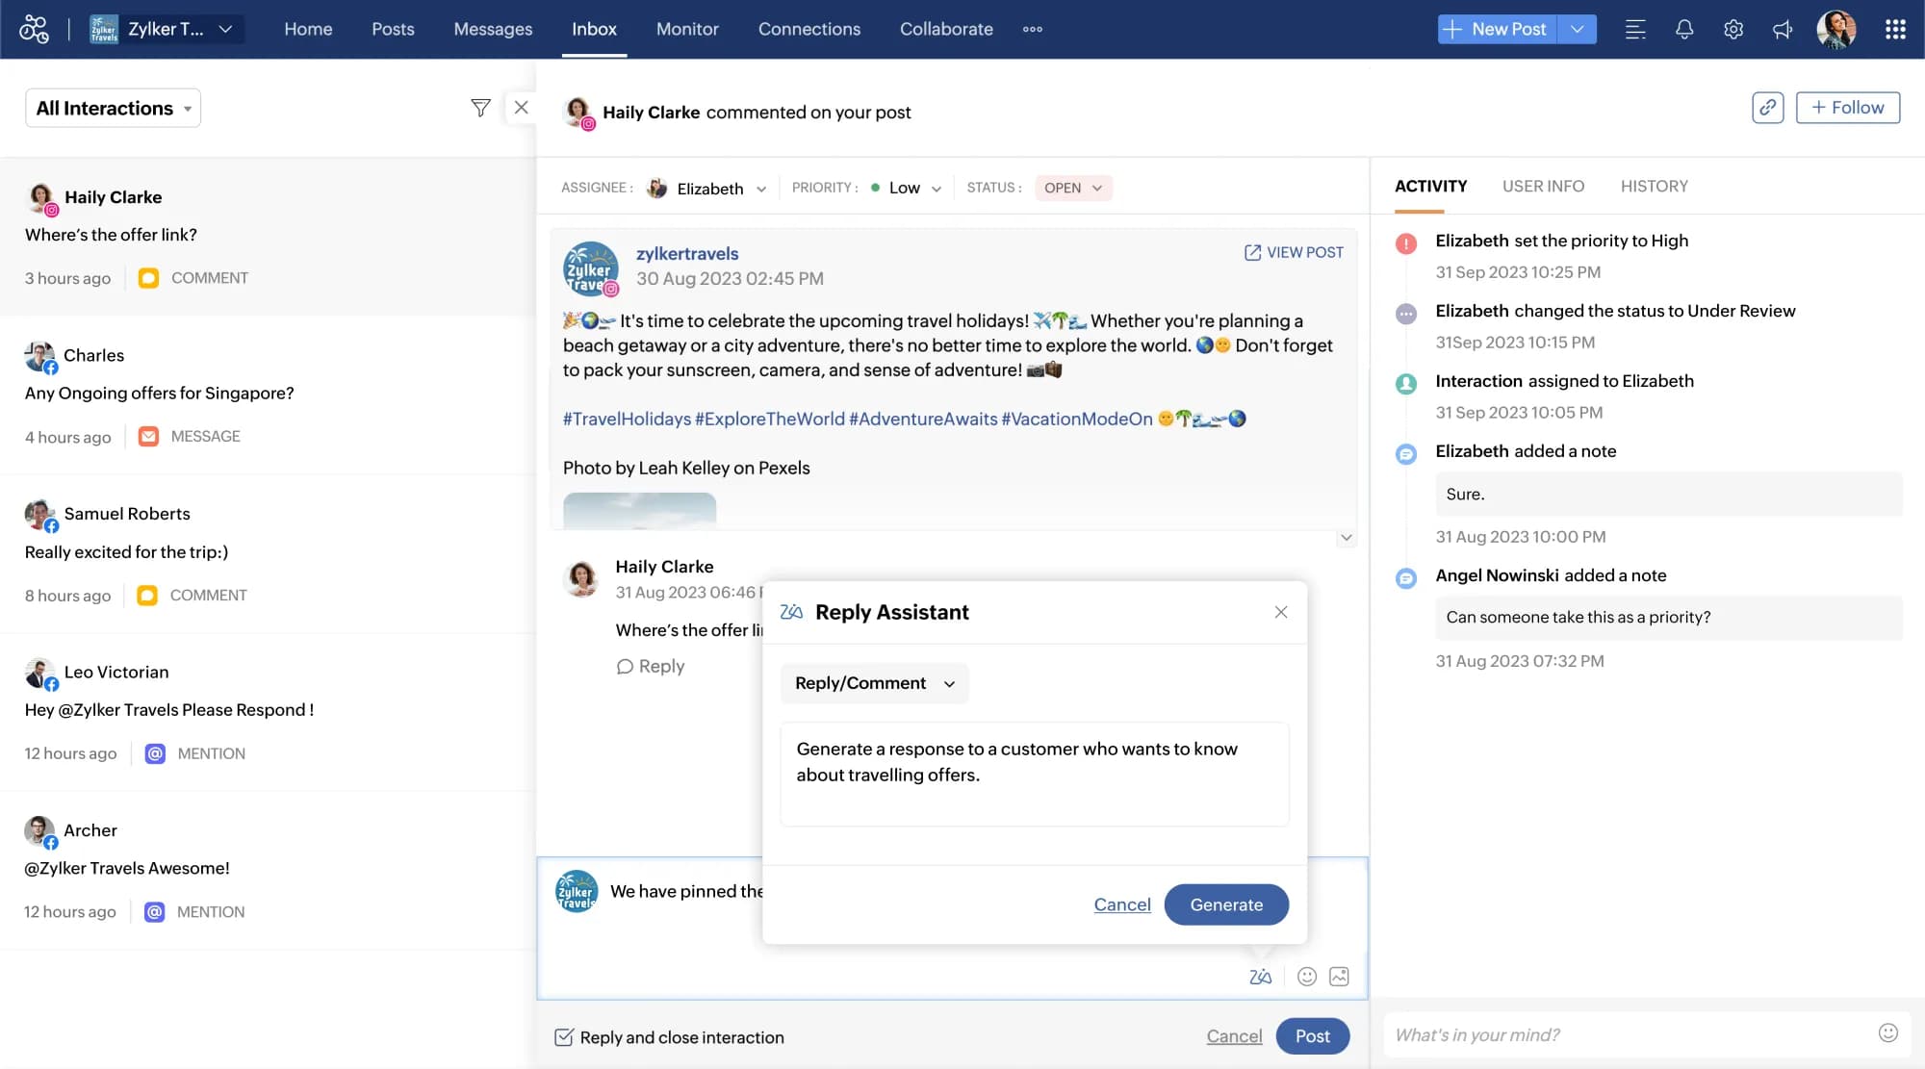The height and width of the screenshot is (1069, 1925).
Task: Click the emoji icon in reply box
Action: click(x=1306, y=977)
